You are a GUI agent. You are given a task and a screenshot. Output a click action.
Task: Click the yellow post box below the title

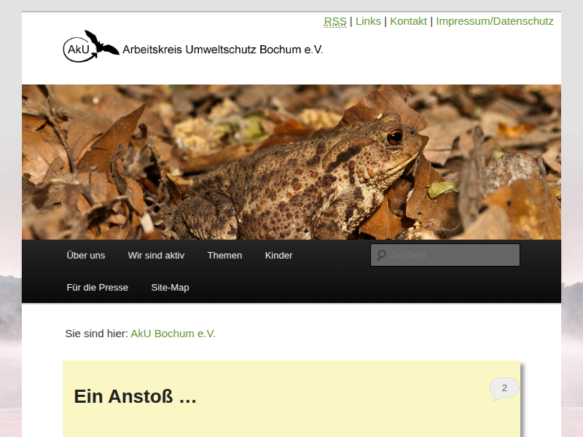pos(291,398)
